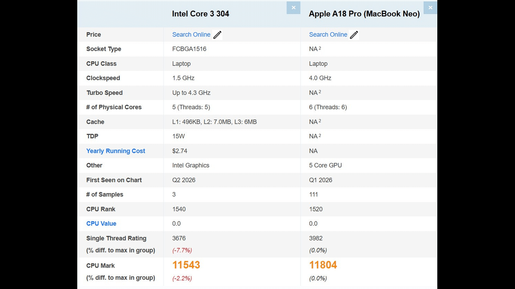
Task: Click the # of Physical Cores label
Action: [114, 107]
